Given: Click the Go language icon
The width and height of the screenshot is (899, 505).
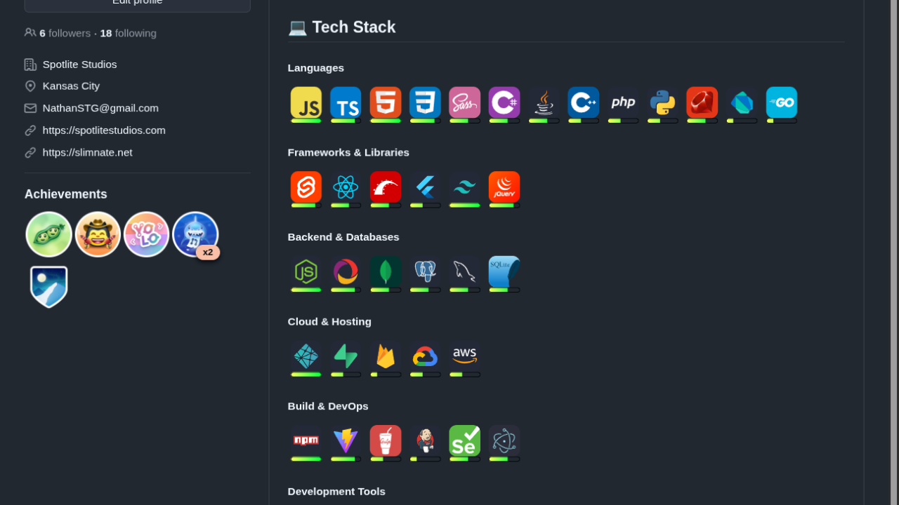Looking at the screenshot, I should pyautogui.click(x=781, y=102).
